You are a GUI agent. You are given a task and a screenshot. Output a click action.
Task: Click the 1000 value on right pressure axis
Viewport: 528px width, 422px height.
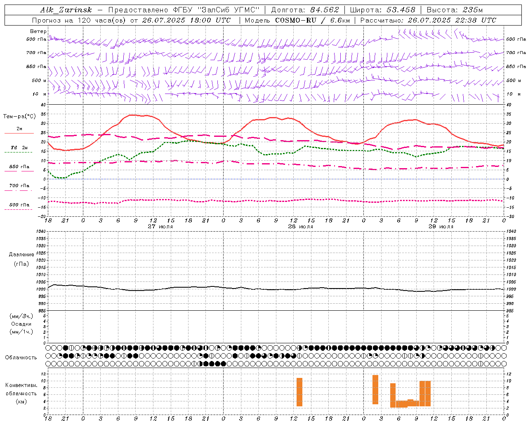pyautogui.click(x=511, y=289)
